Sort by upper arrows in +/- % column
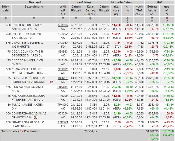175x141 pixels. click(x=127, y=18)
